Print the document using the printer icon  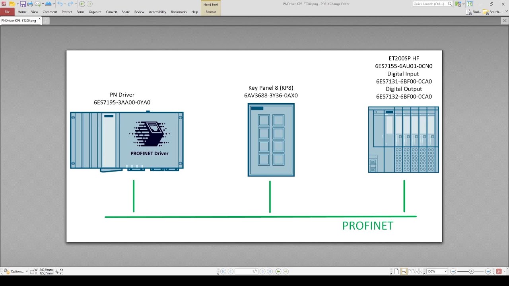pyautogui.click(x=30, y=4)
